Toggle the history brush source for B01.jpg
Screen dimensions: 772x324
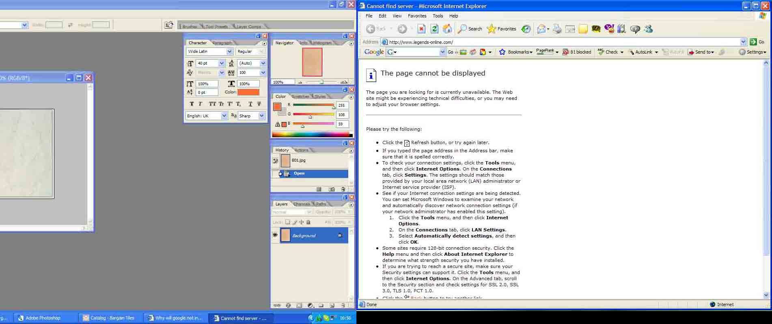(275, 161)
